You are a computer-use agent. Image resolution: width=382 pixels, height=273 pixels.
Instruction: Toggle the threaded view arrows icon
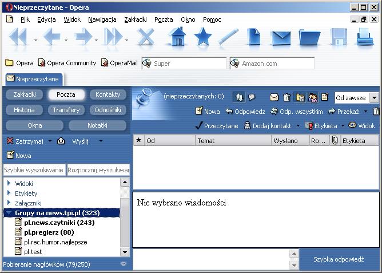tap(239, 97)
